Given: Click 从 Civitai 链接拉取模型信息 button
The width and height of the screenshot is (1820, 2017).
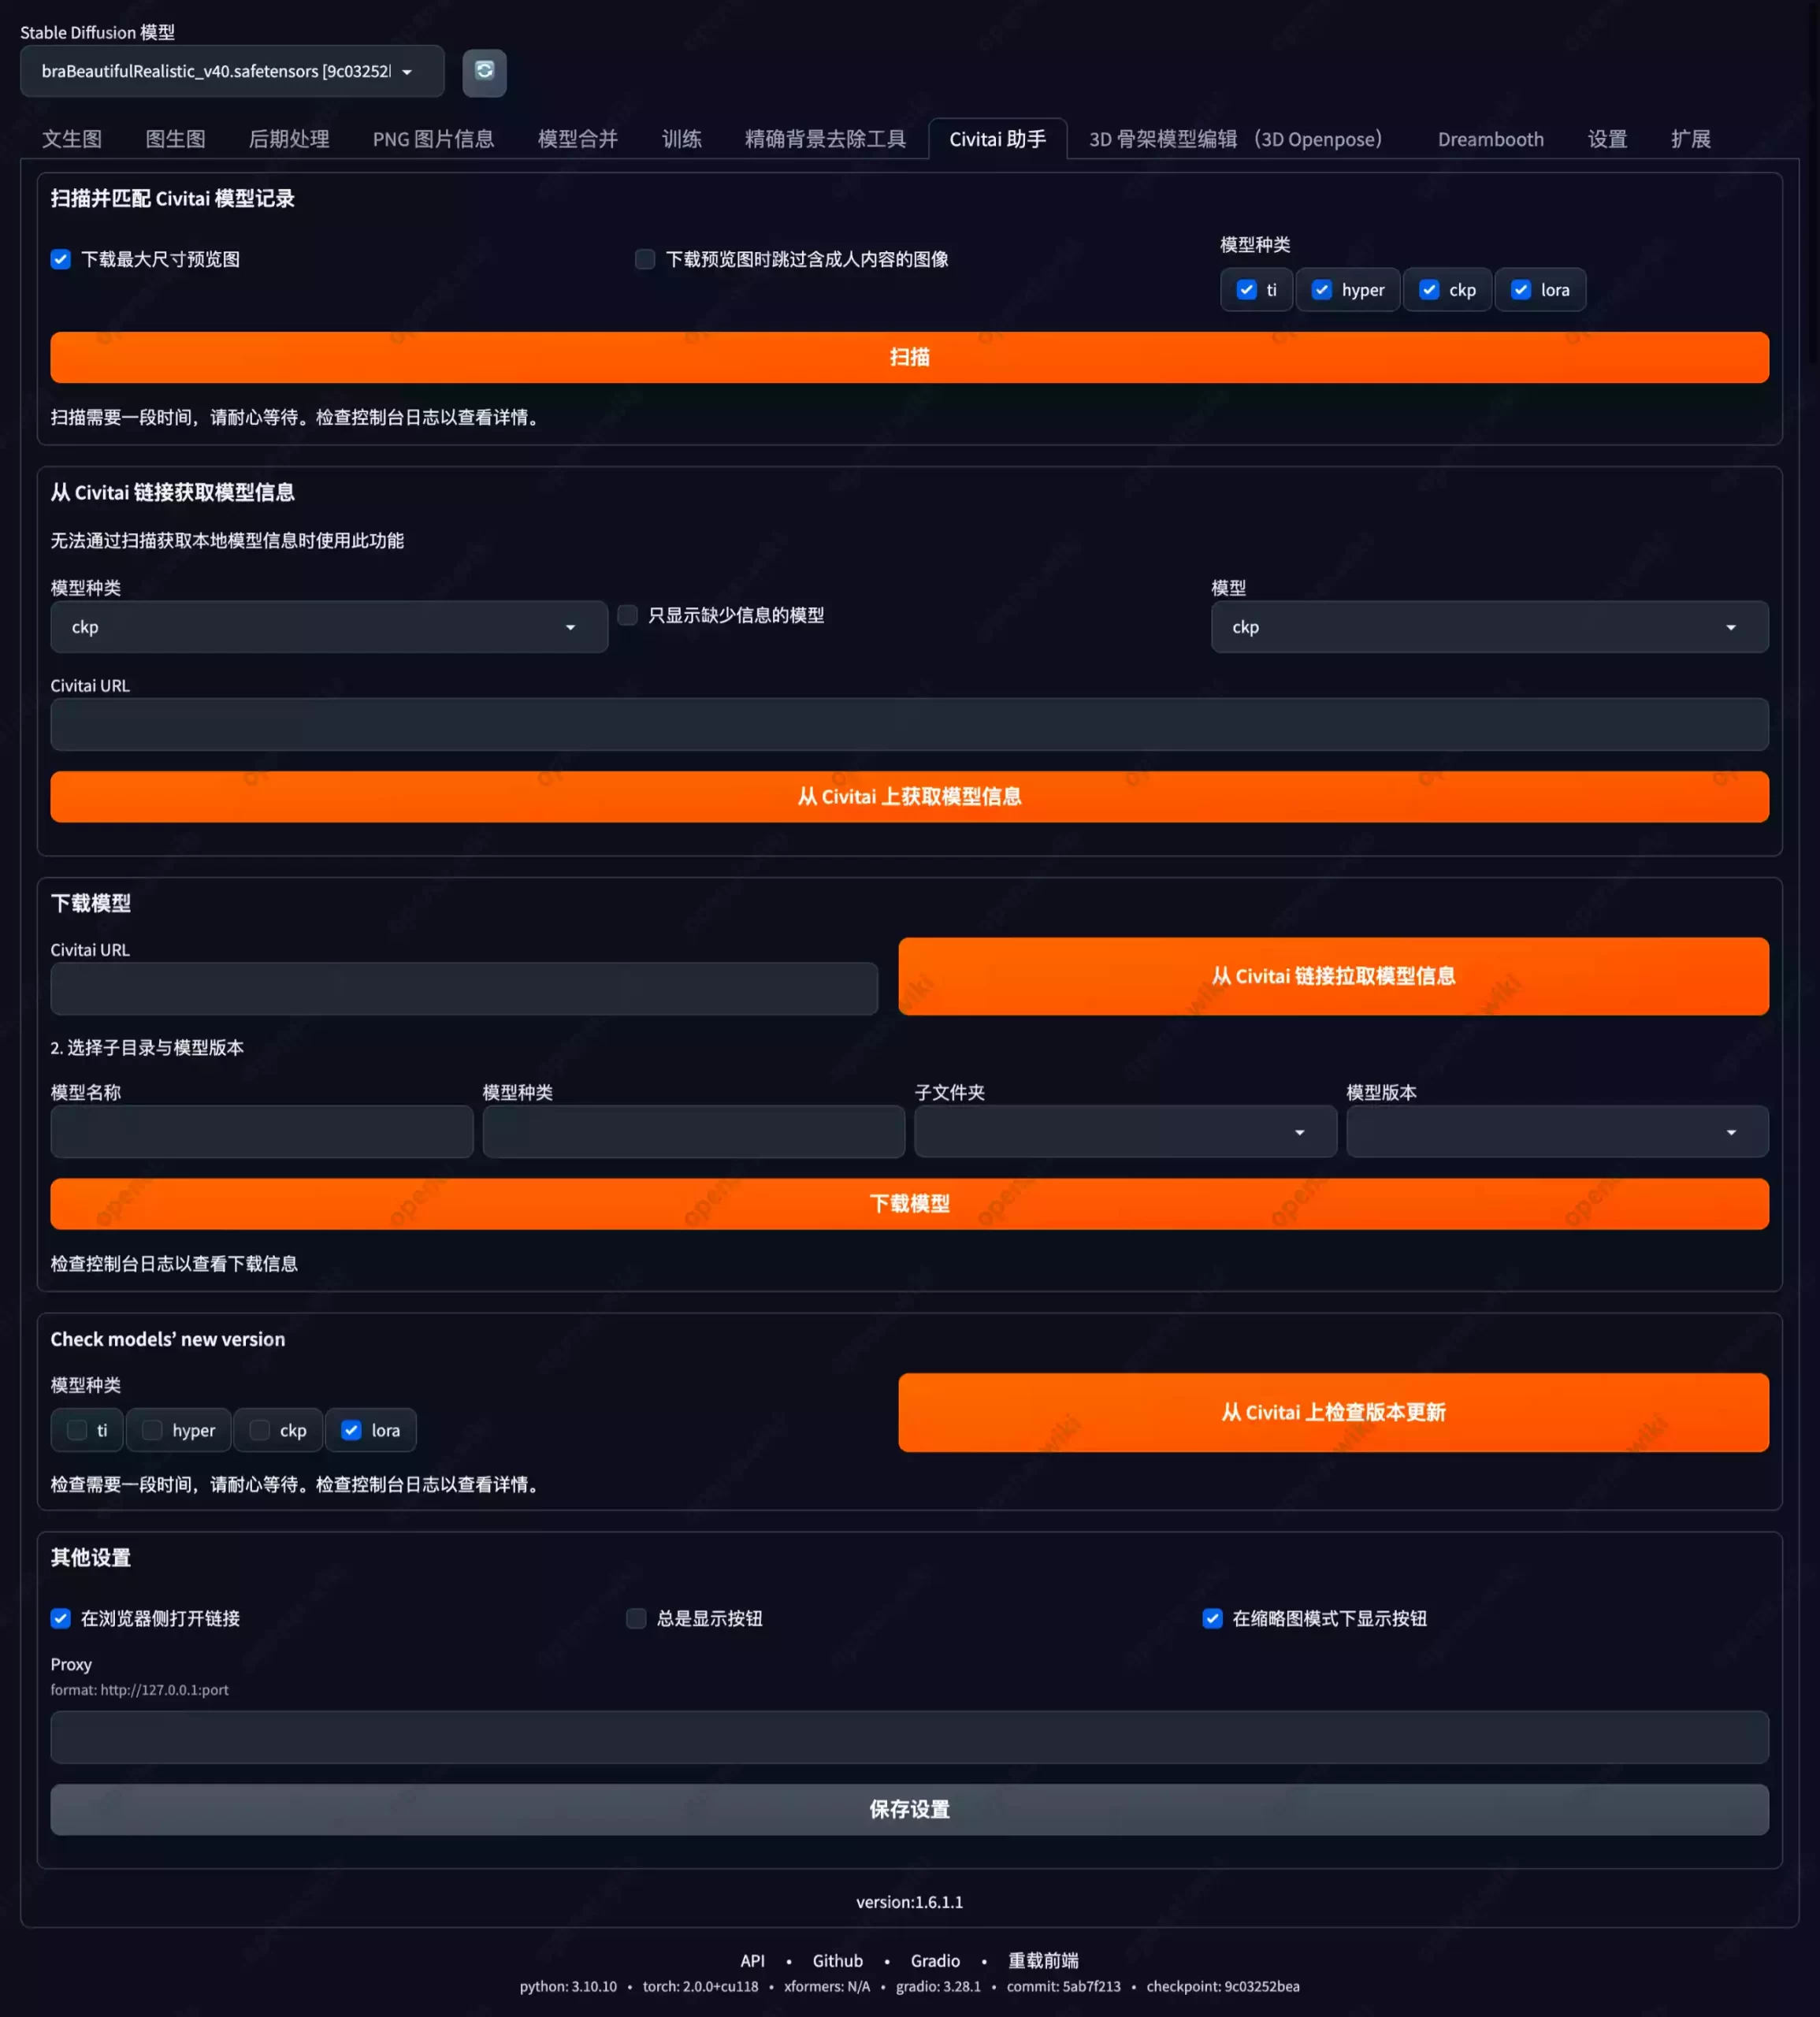Looking at the screenshot, I should [x=1333, y=976].
